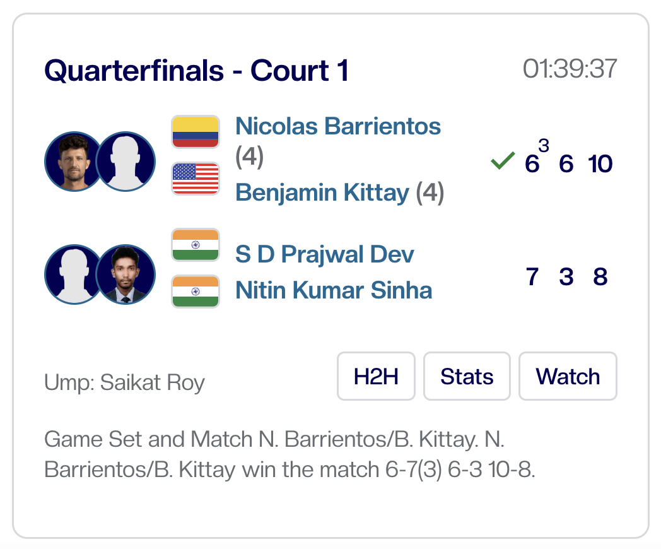This screenshot has height=549, width=661.
Task: Click the Quarterfinals - Court 1 heading
Action: point(196,71)
